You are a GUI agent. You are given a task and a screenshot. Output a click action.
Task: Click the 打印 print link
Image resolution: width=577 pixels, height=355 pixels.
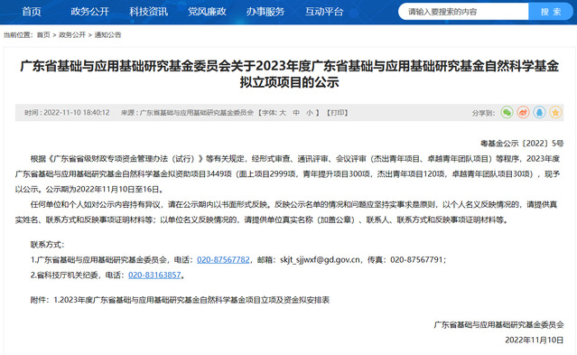tap(337, 113)
